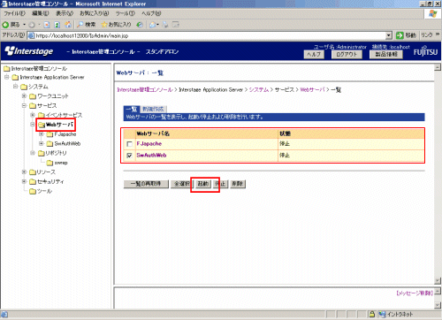
Task: Select the Webサーバ tree item
Action: tap(59, 125)
